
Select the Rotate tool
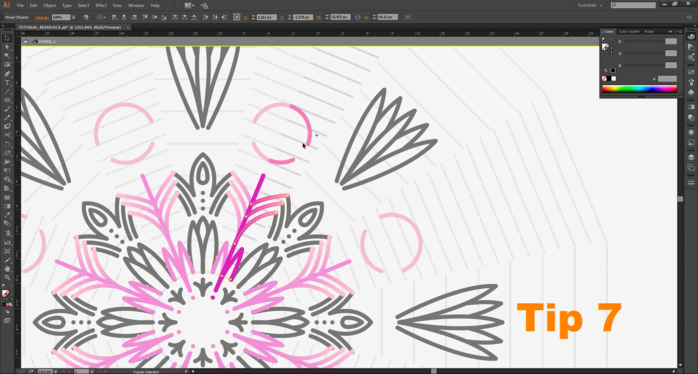tap(7, 145)
